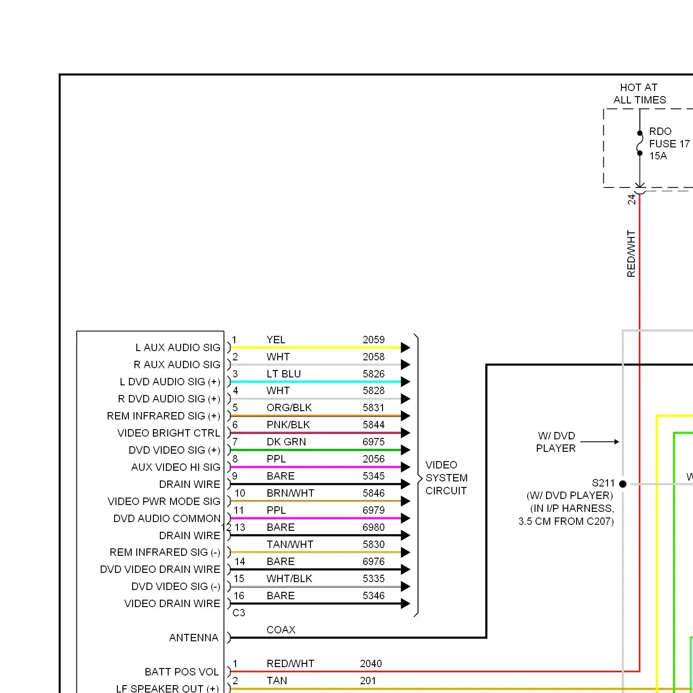693x693 pixels.
Task: Click circuit number 2059
Action: [x=374, y=340]
